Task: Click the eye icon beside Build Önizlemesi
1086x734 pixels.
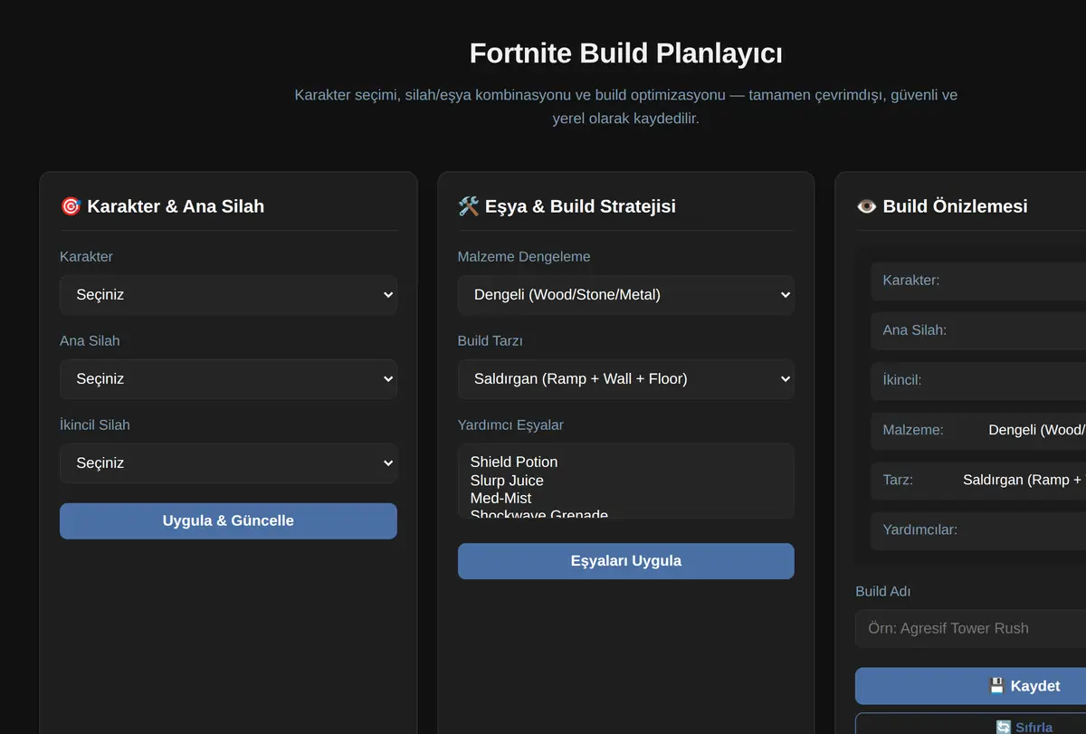Action: tap(866, 206)
